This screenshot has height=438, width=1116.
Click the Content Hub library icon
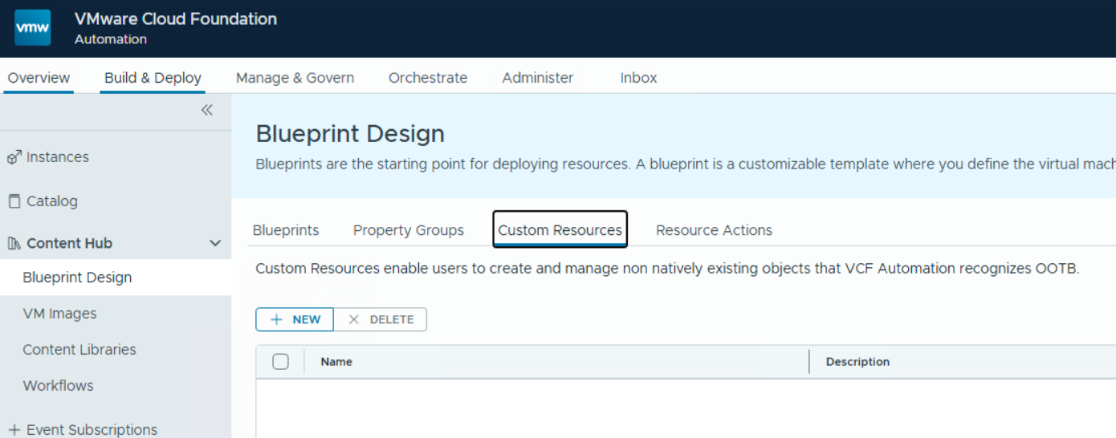14,244
